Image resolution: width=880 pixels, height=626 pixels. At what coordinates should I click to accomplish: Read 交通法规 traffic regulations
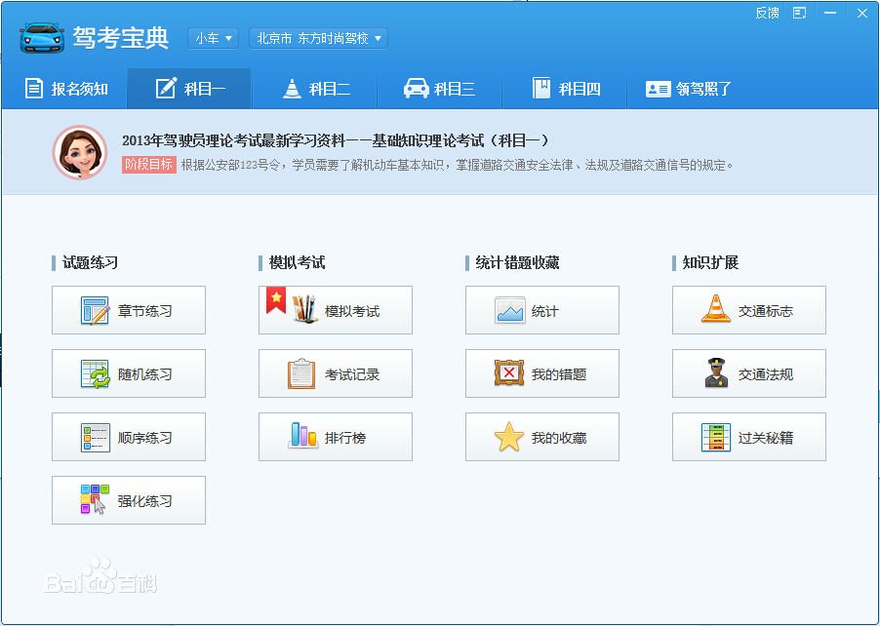coord(748,373)
